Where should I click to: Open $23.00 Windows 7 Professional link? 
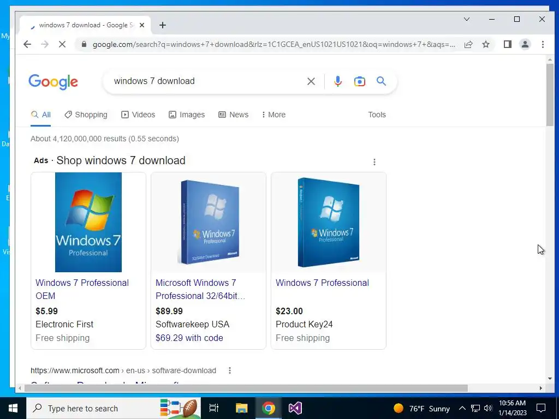pyautogui.click(x=322, y=283)
